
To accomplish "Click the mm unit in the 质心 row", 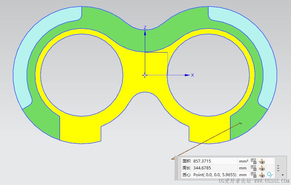I will point(243,175).
